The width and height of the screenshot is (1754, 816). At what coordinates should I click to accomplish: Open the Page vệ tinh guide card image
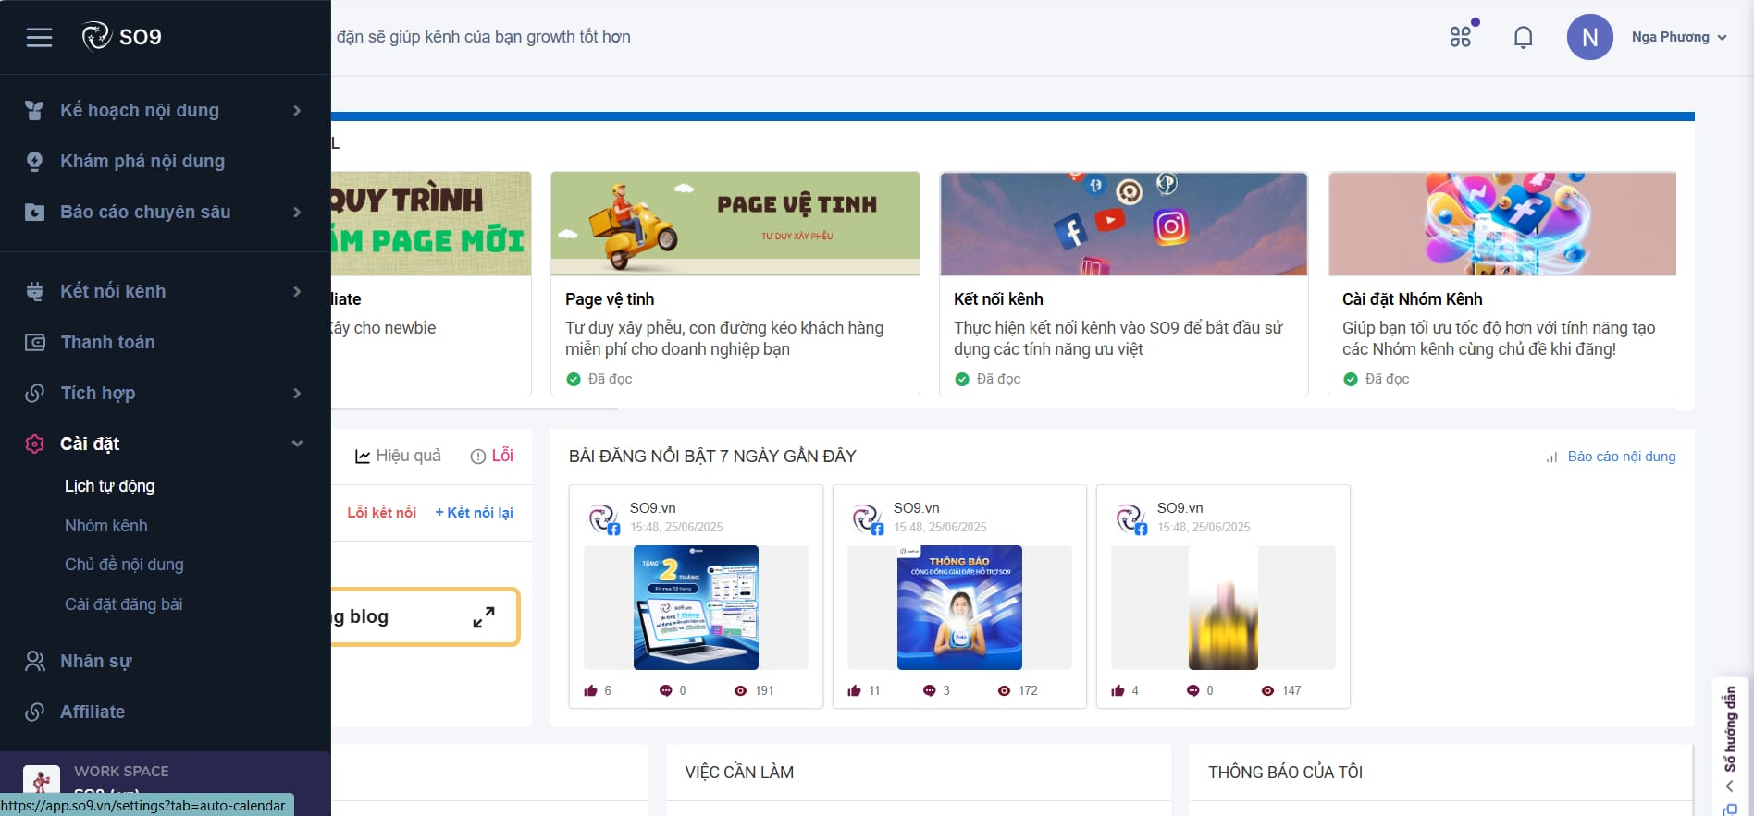click(735, 224)
